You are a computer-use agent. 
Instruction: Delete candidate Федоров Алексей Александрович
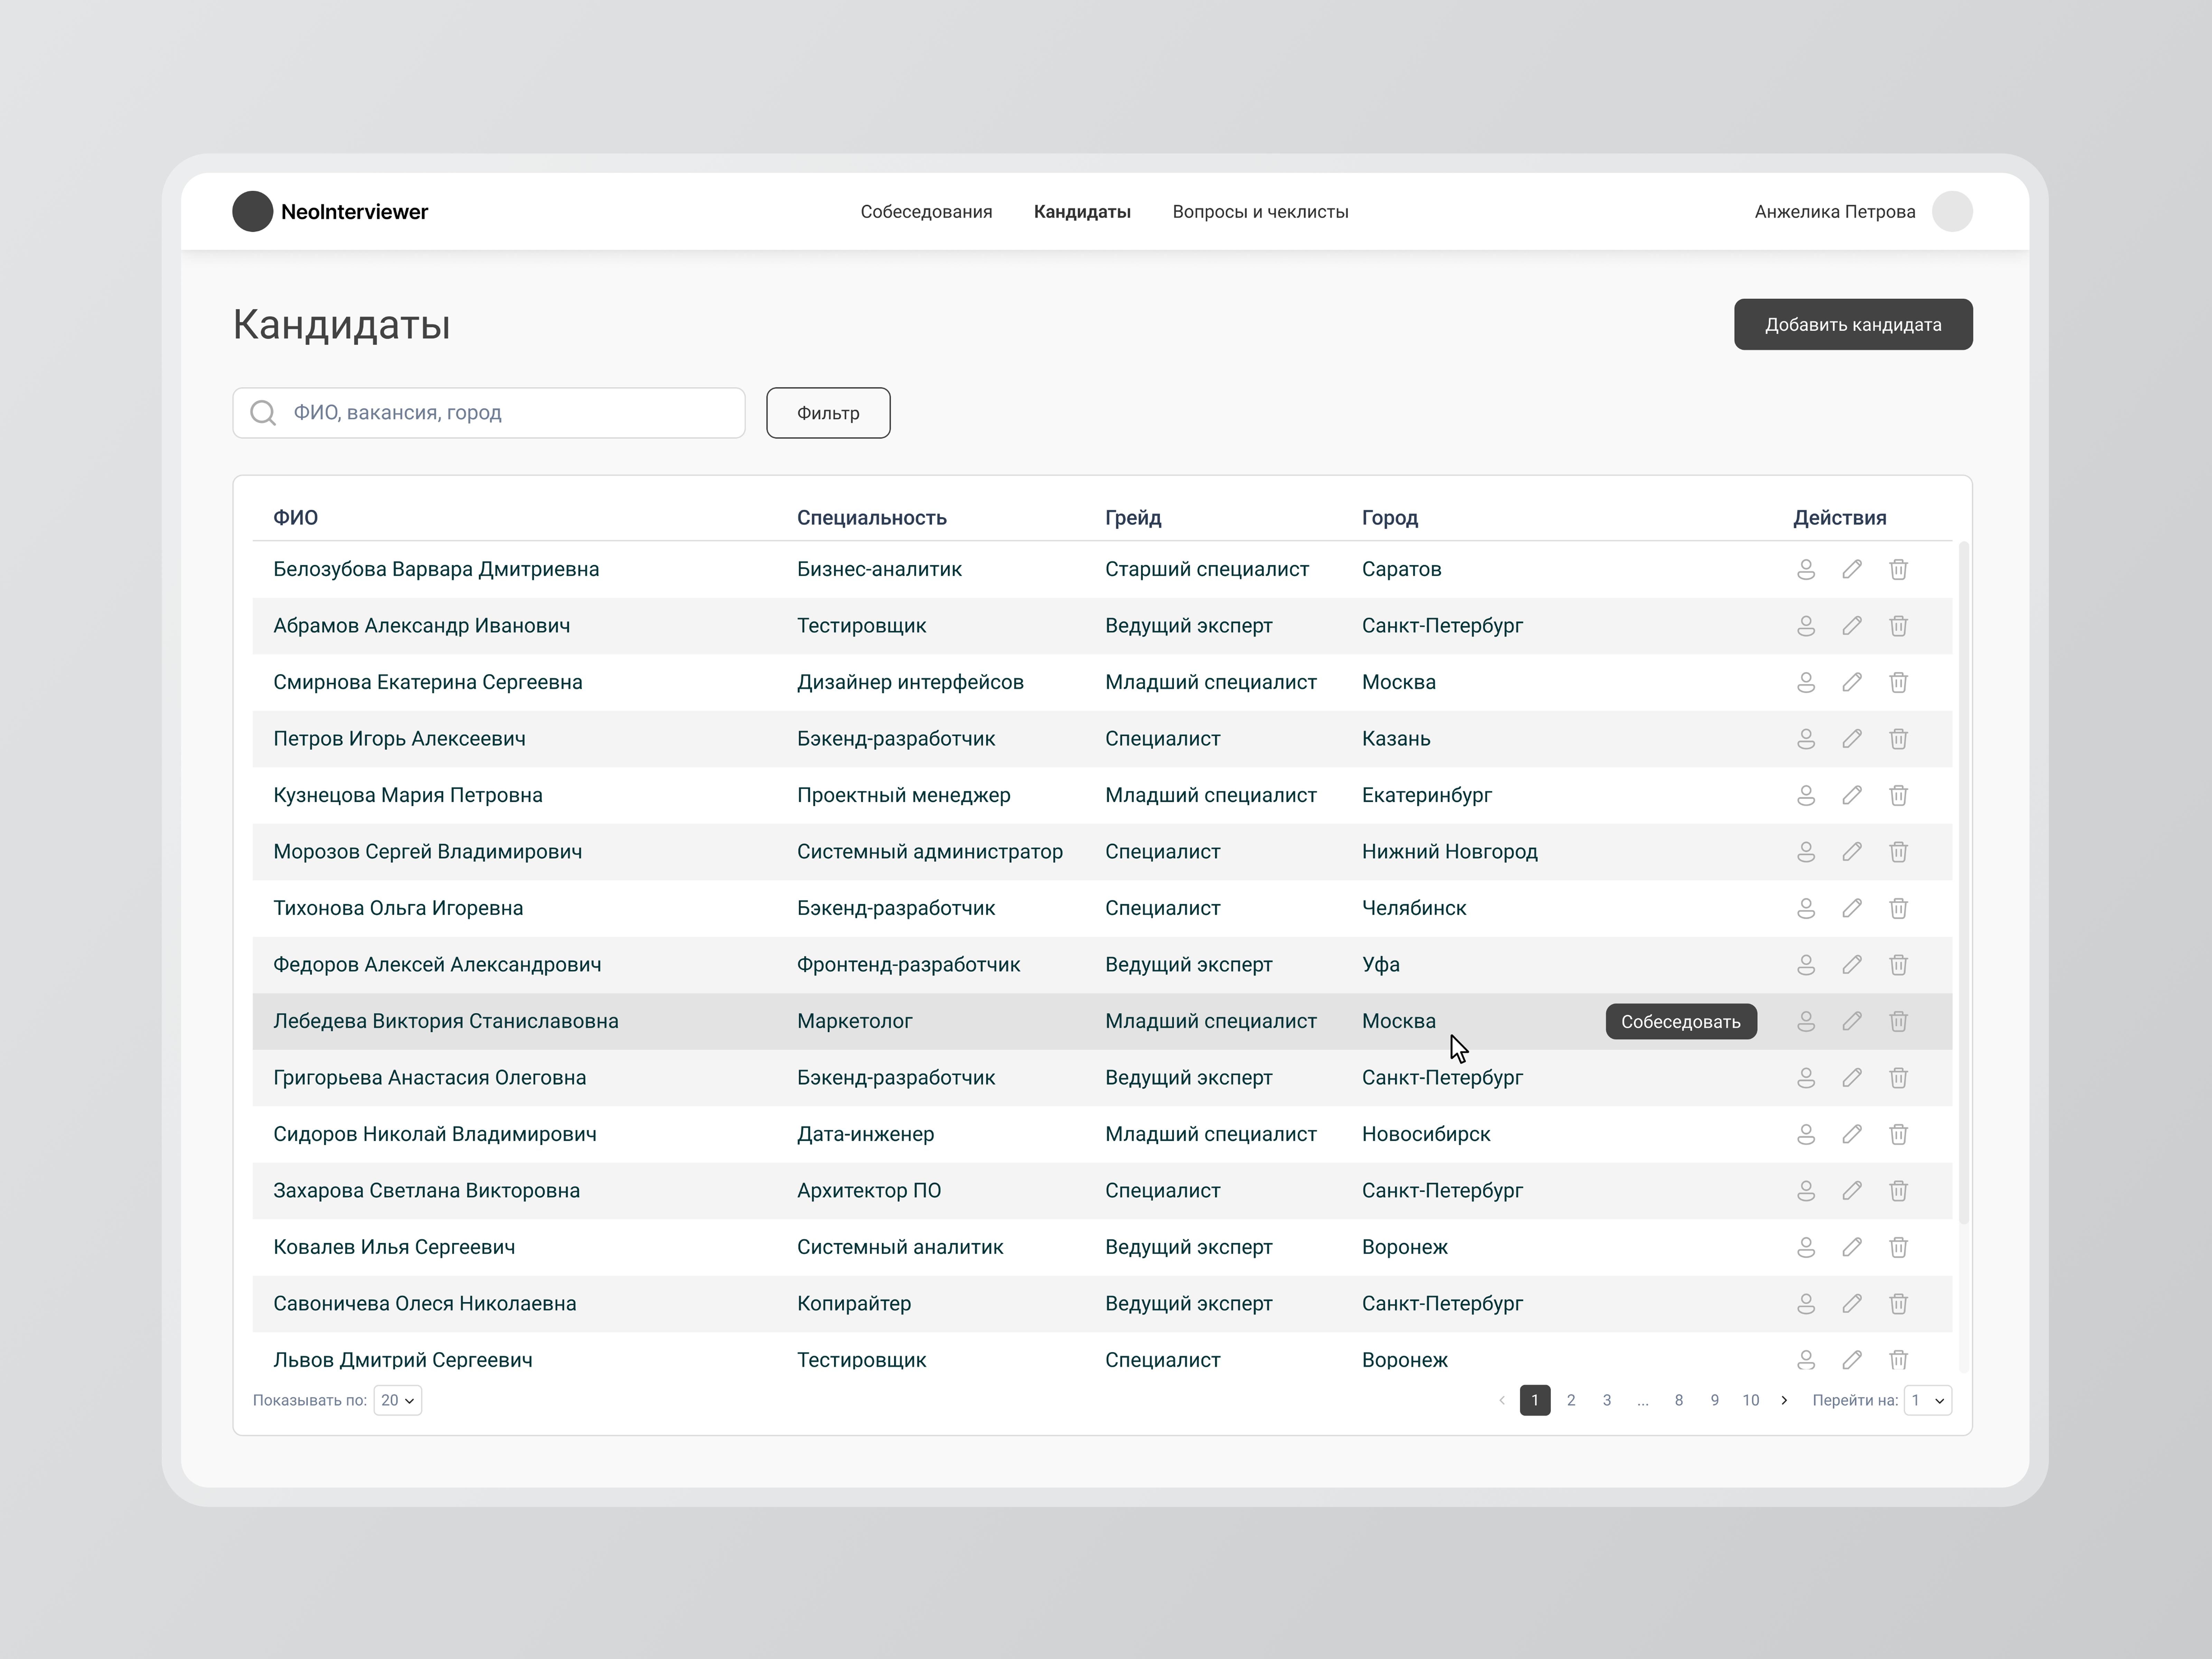(1898, 965)
